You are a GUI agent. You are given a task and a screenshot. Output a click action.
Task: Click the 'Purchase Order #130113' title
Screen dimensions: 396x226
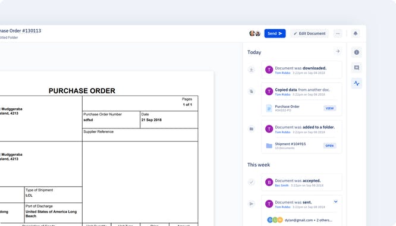[20, 31]
